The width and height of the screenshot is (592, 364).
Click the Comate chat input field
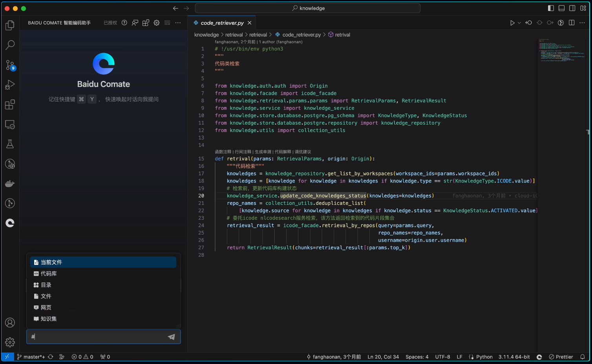103,337
